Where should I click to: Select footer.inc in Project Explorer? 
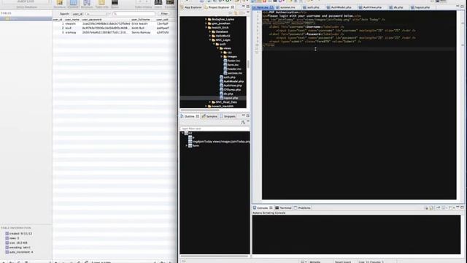click(x=232, y=61)
